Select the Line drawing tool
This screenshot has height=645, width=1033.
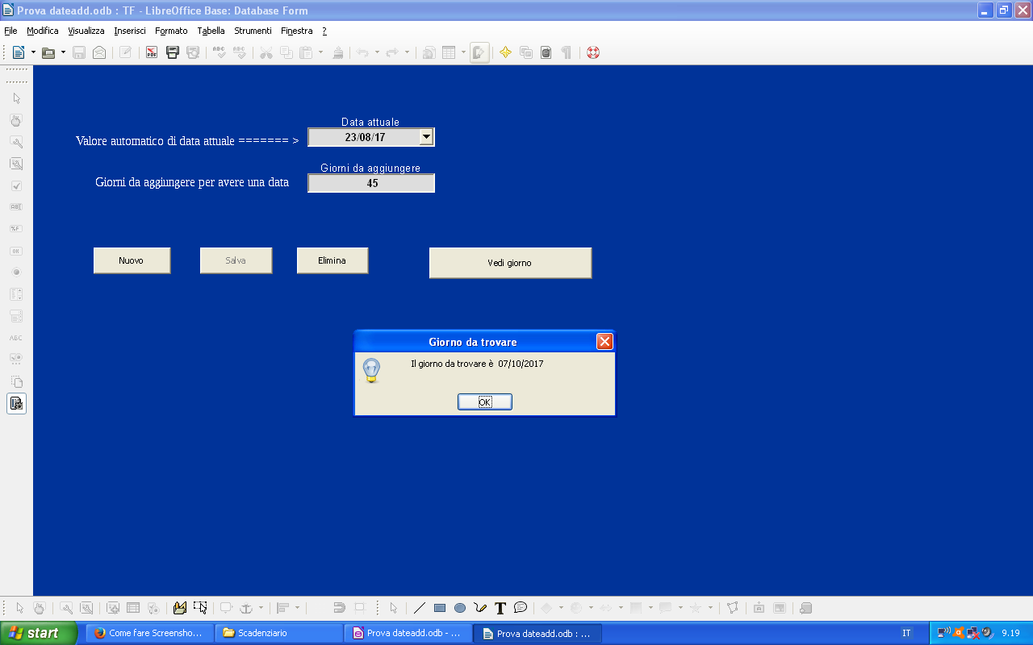pos(420,608)
